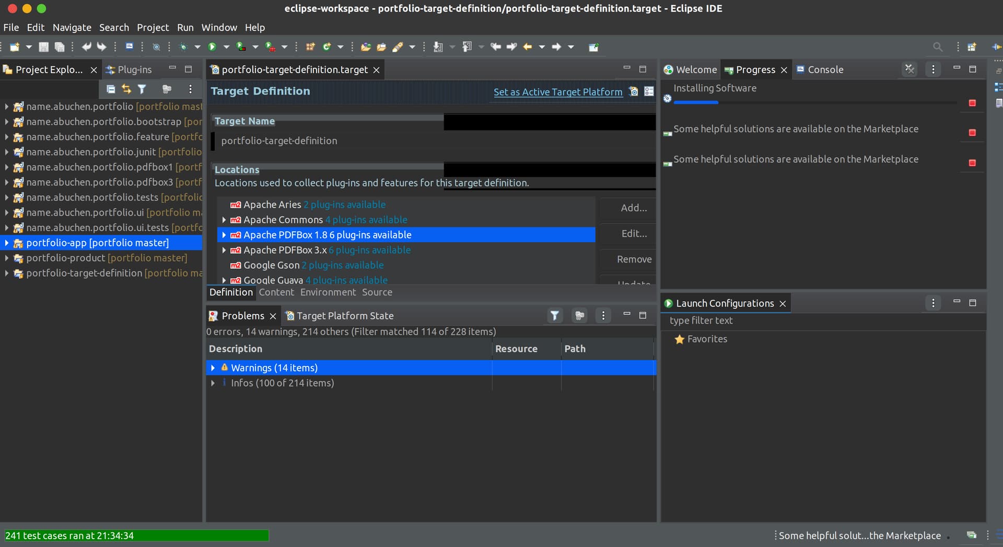The width and height of the screenshot is (1003, 547).
Task: Click the Problems view filter funnel icon
Action: tap(555, 315)
